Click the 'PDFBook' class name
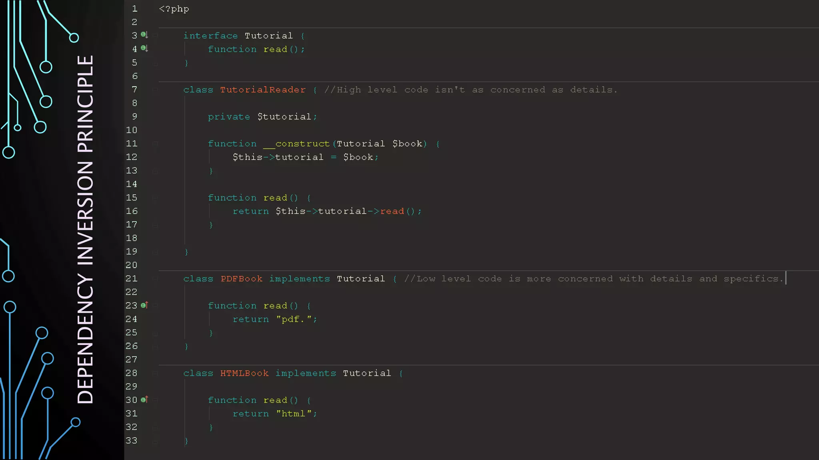The width and height of the screenshot is (819, 460). pos(242,278)
